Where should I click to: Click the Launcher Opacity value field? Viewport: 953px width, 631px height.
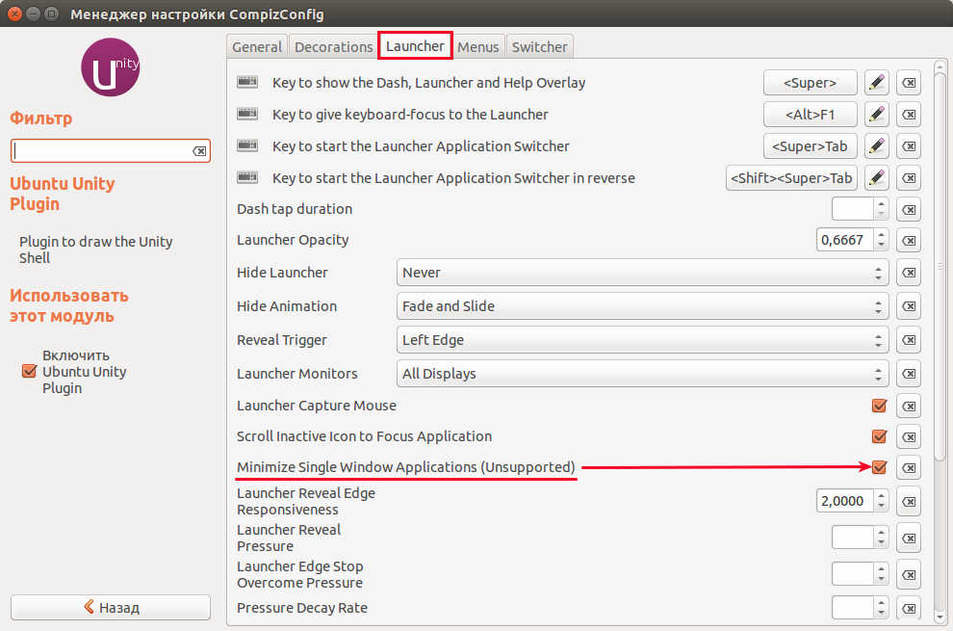845,240
